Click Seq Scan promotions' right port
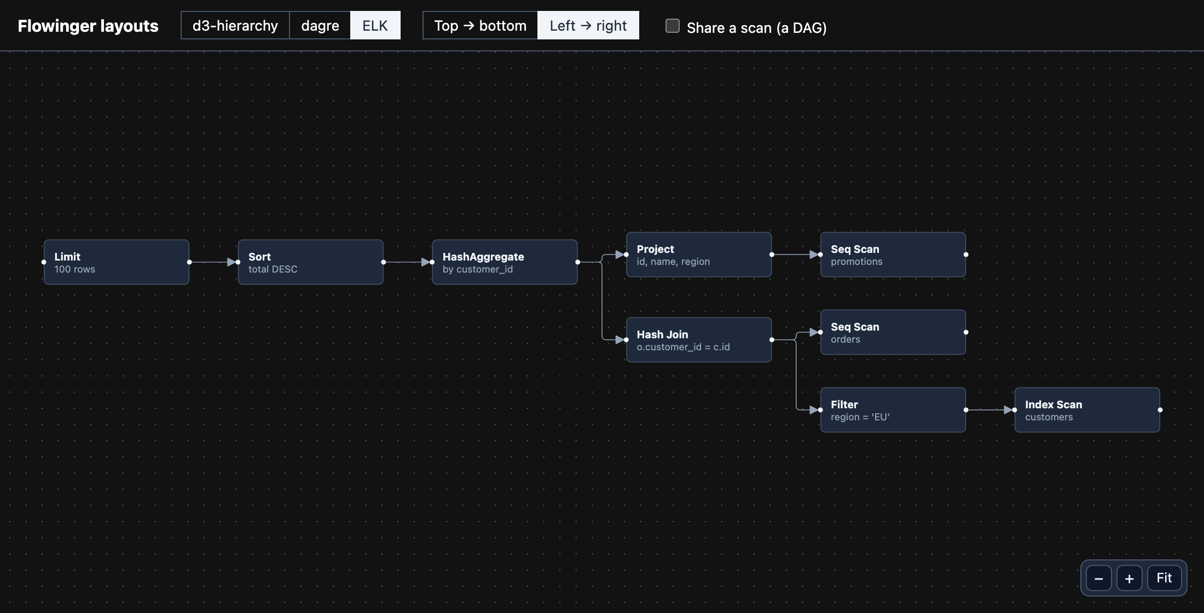This screenshot has height=613, width=1204. tap(966, 255)
